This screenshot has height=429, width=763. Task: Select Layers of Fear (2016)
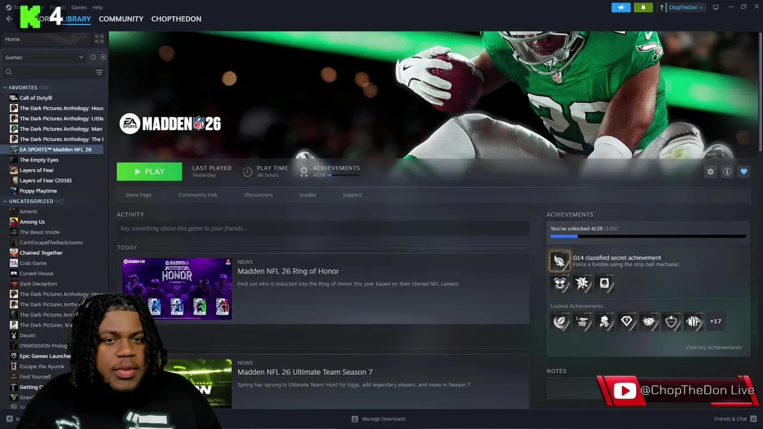point(45,181)
